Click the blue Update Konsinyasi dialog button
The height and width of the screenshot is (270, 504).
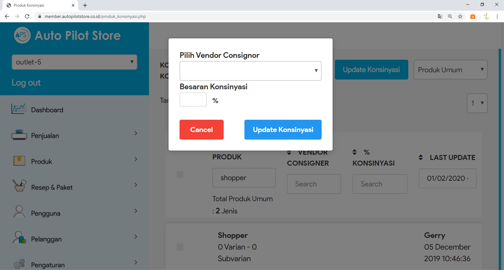[x=283, y=129]
